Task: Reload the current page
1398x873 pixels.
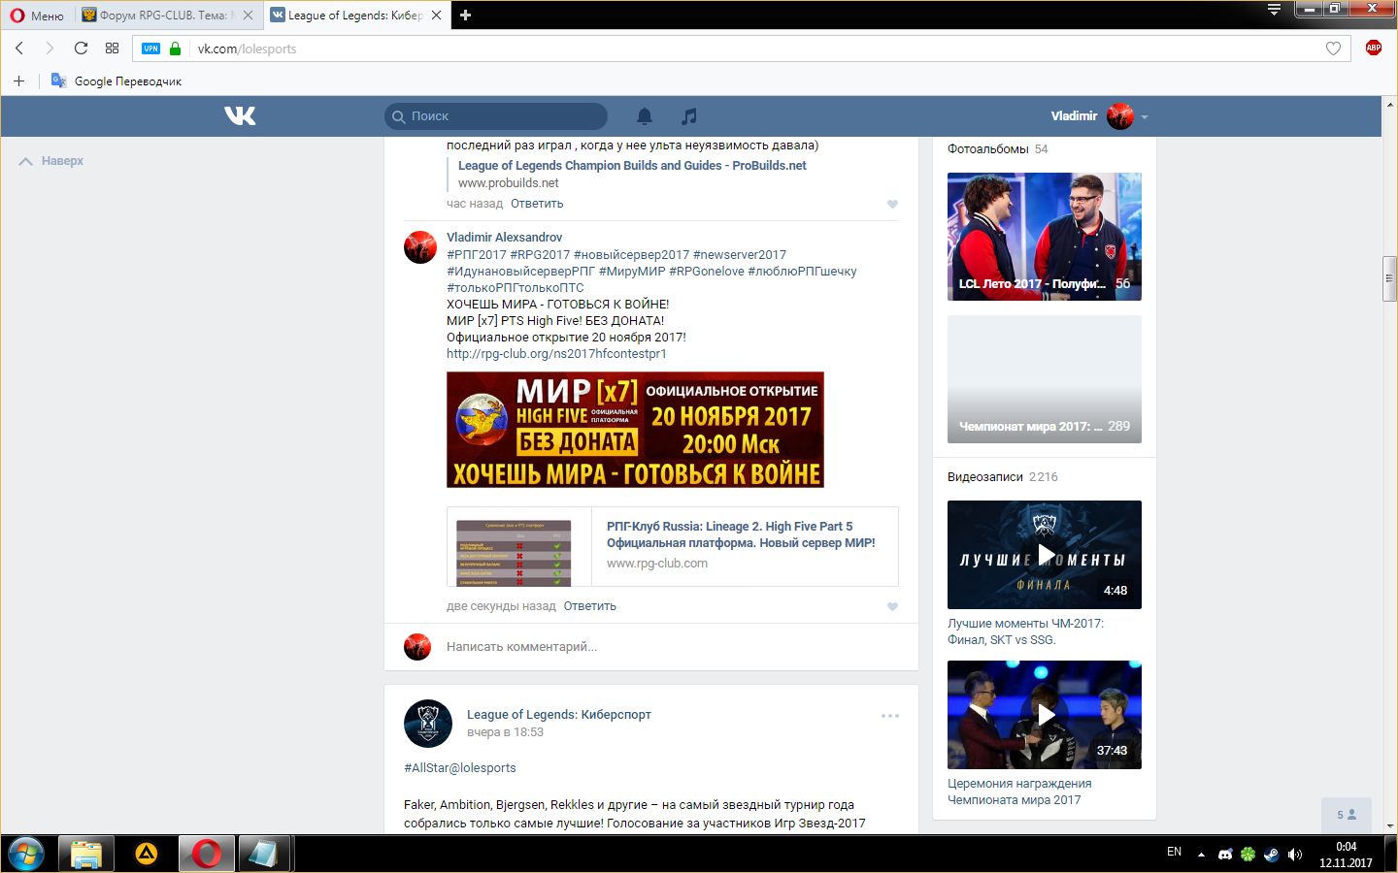Action: (81, 48)
